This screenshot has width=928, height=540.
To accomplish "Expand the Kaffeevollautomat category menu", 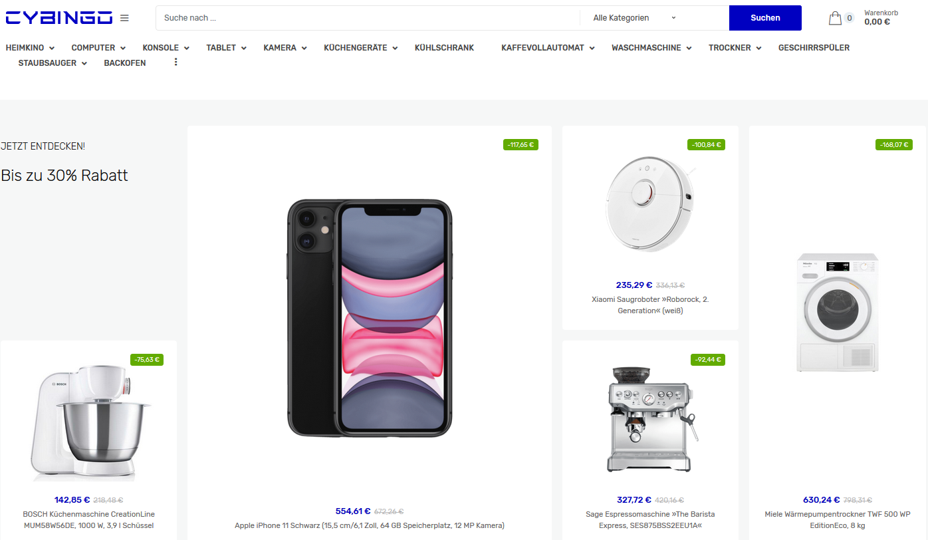I will coord(548,48).
